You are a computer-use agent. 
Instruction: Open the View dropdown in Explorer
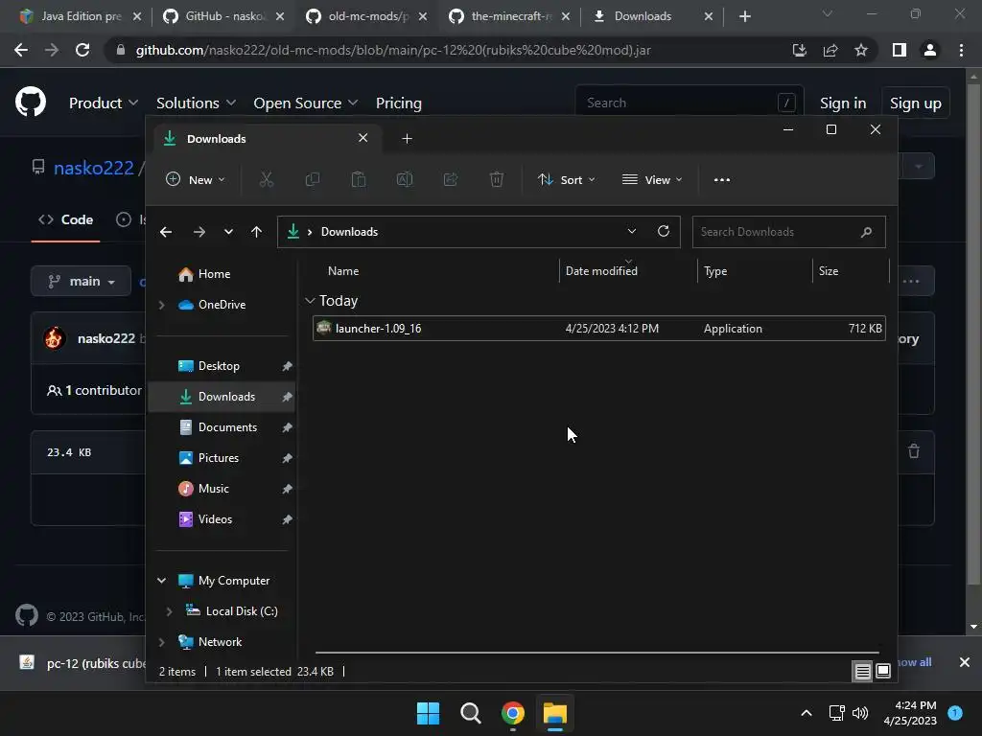(652, 179)
